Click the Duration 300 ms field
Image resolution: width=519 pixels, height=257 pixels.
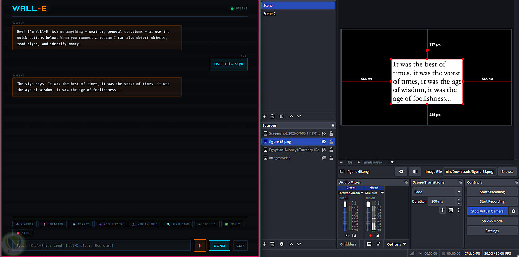[442, 201]
